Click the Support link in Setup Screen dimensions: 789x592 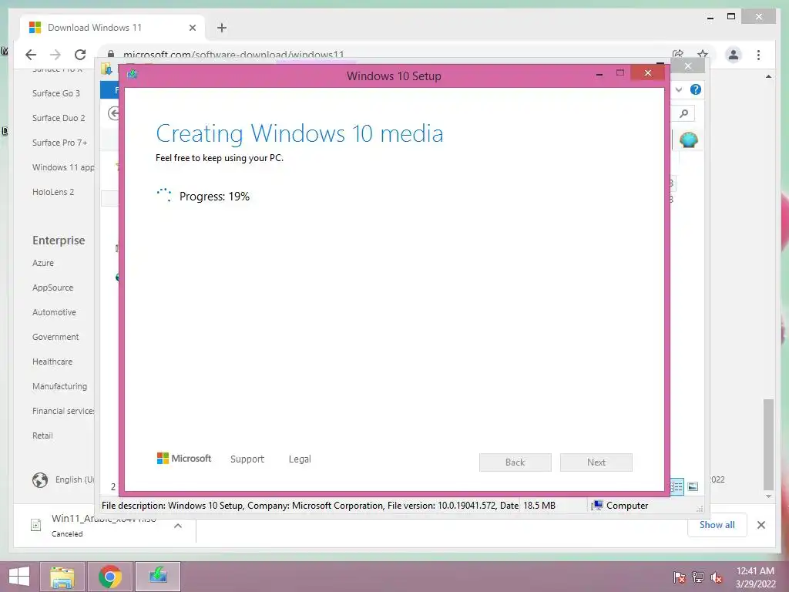coord(247,459)
